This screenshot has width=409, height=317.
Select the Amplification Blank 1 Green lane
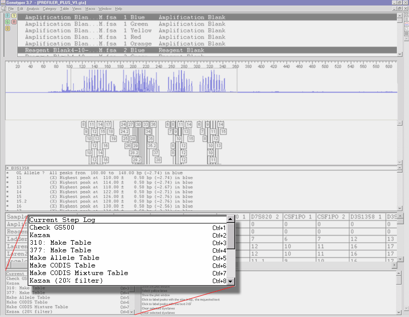click(x=207, y=24)
